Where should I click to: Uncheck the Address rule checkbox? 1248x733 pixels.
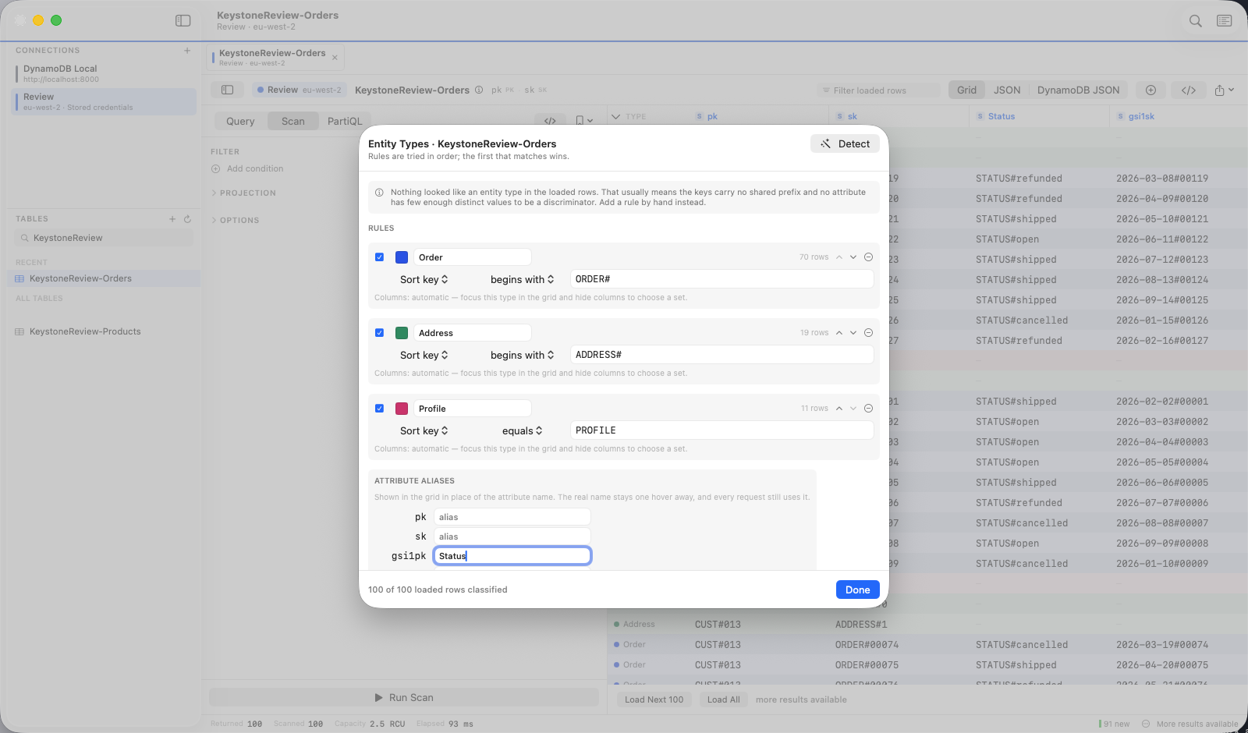[x=379, y=333]
